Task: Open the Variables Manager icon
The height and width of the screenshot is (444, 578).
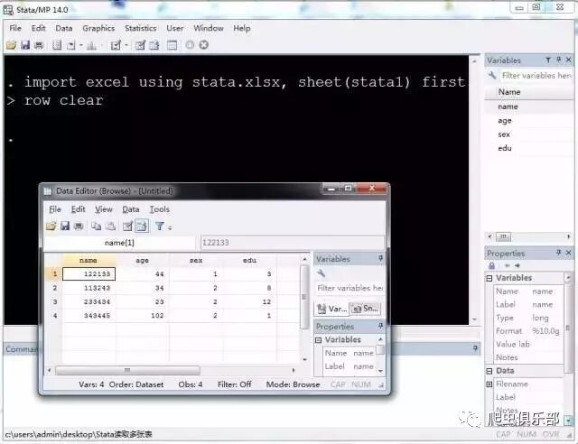Action: (x=172, y=45)
